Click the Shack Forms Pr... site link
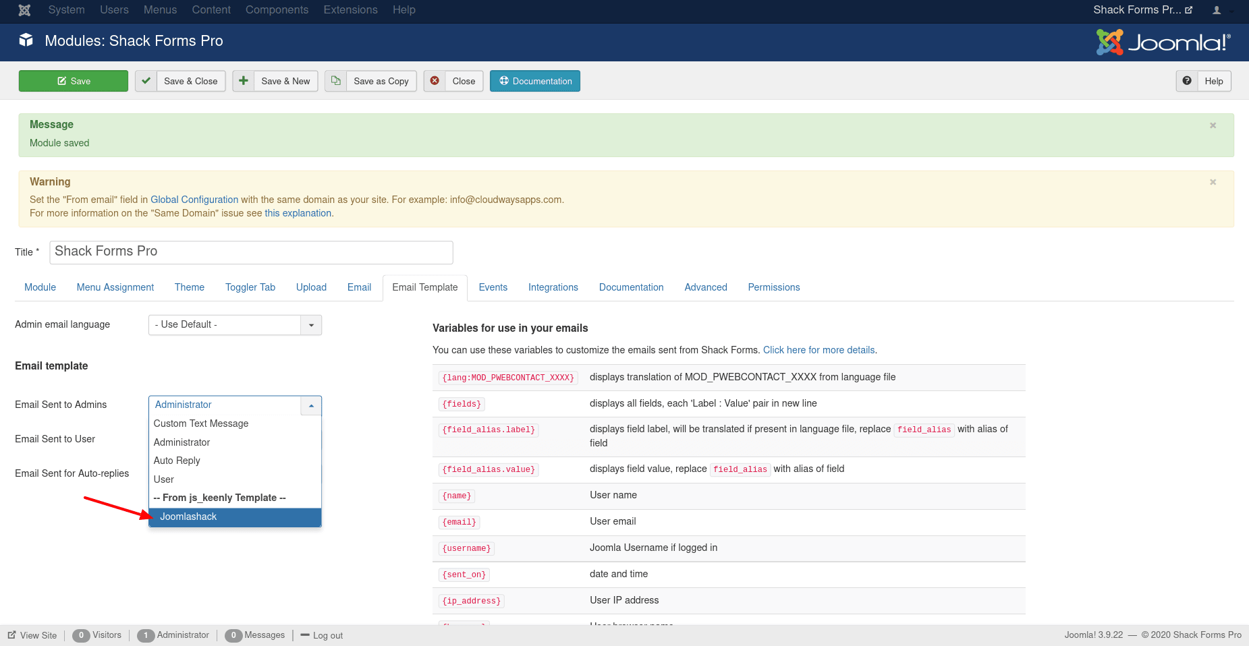Viewport: 1249px width, 646px height. click(x=1142, y=10)
